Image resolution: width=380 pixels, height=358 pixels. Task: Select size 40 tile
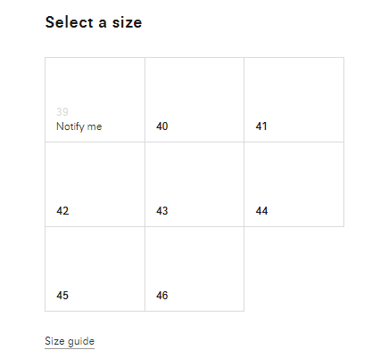tap(194, 100)
